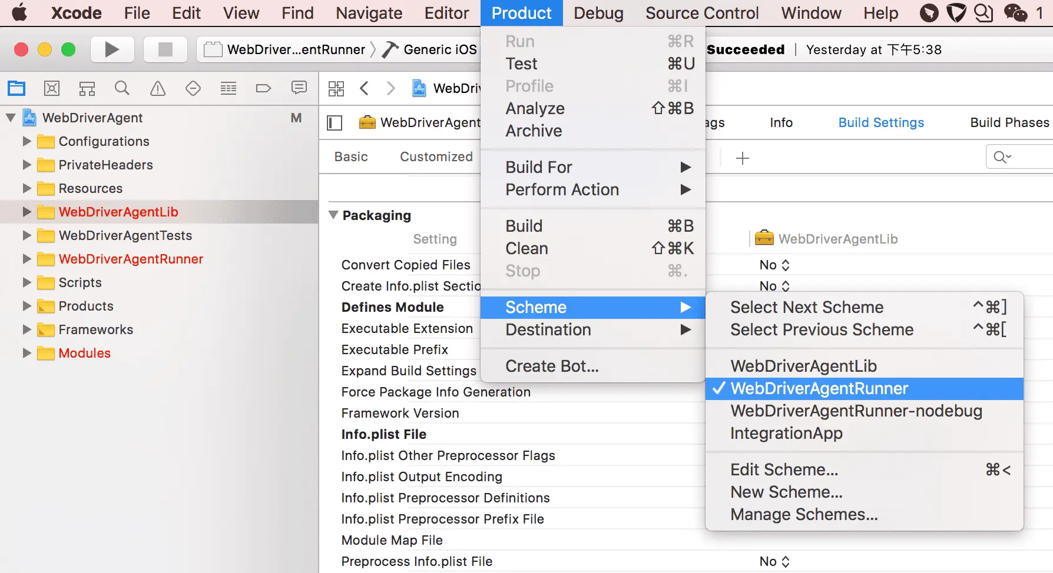
Task: Choose Select Previous Scheme
Action: click(865, 329)
